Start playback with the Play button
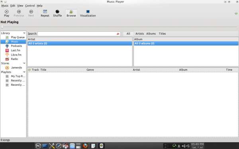 (x=6, y=14)
